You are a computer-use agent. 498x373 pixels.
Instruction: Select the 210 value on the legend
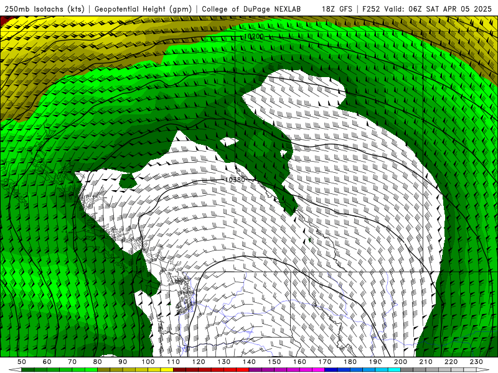click(426, 362)
